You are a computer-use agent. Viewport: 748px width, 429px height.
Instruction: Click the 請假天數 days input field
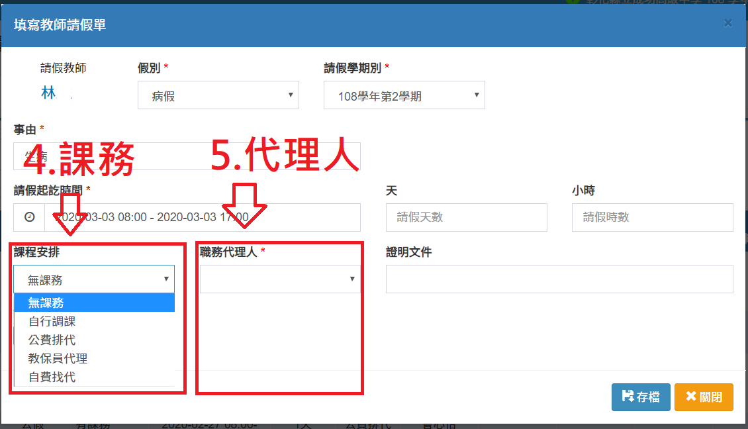(x=466, y=217)
